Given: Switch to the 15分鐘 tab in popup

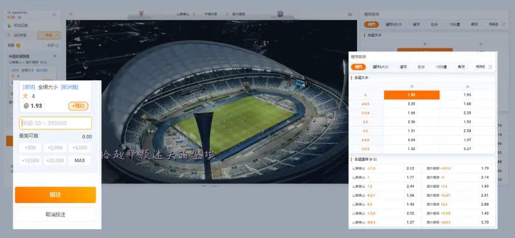Looking at the screenshot, I should click(441, 67).
